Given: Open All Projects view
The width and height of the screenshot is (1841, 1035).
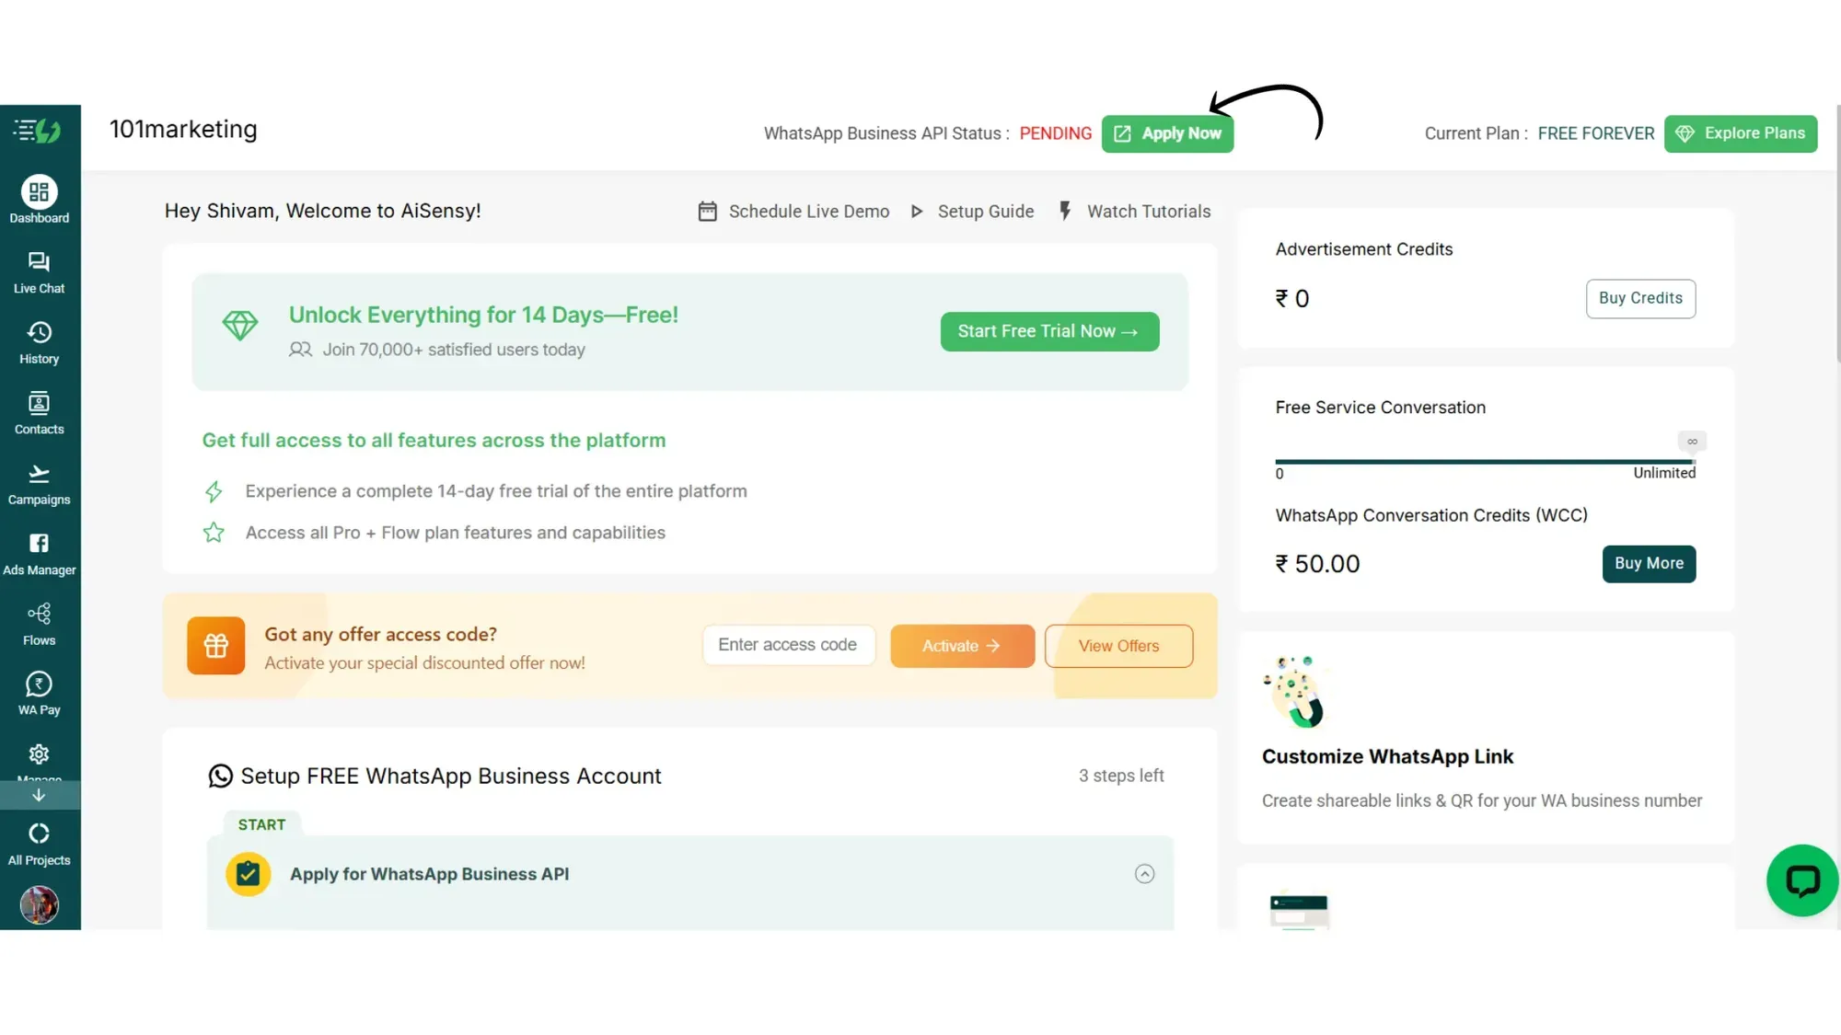Looking at the screenshot, I should [x=39, y=843].
